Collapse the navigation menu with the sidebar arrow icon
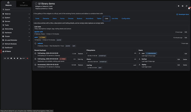 [5, 58]
